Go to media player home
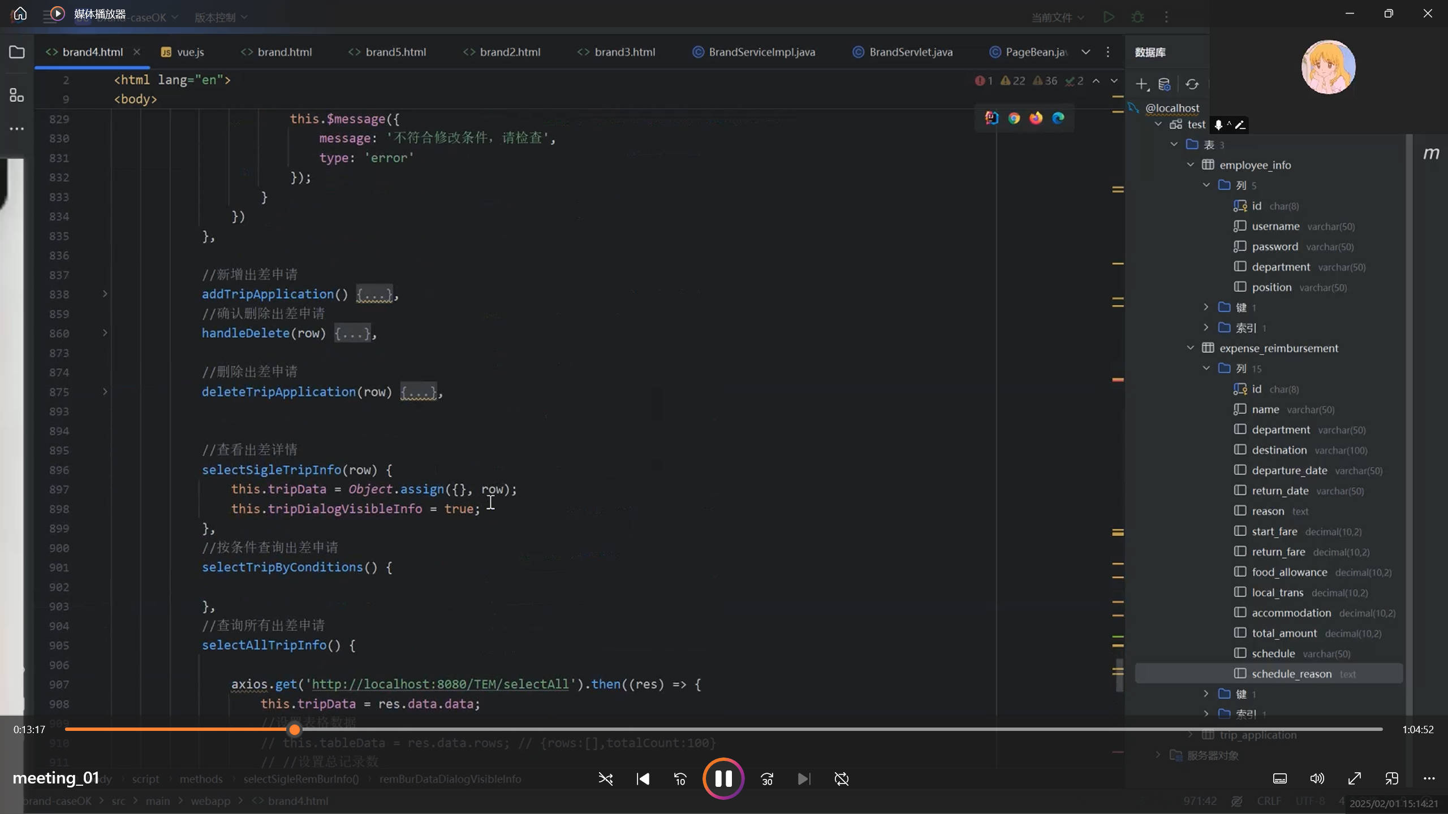The height and width of the screenshot is (814, 1448). (x=20, y=14)
